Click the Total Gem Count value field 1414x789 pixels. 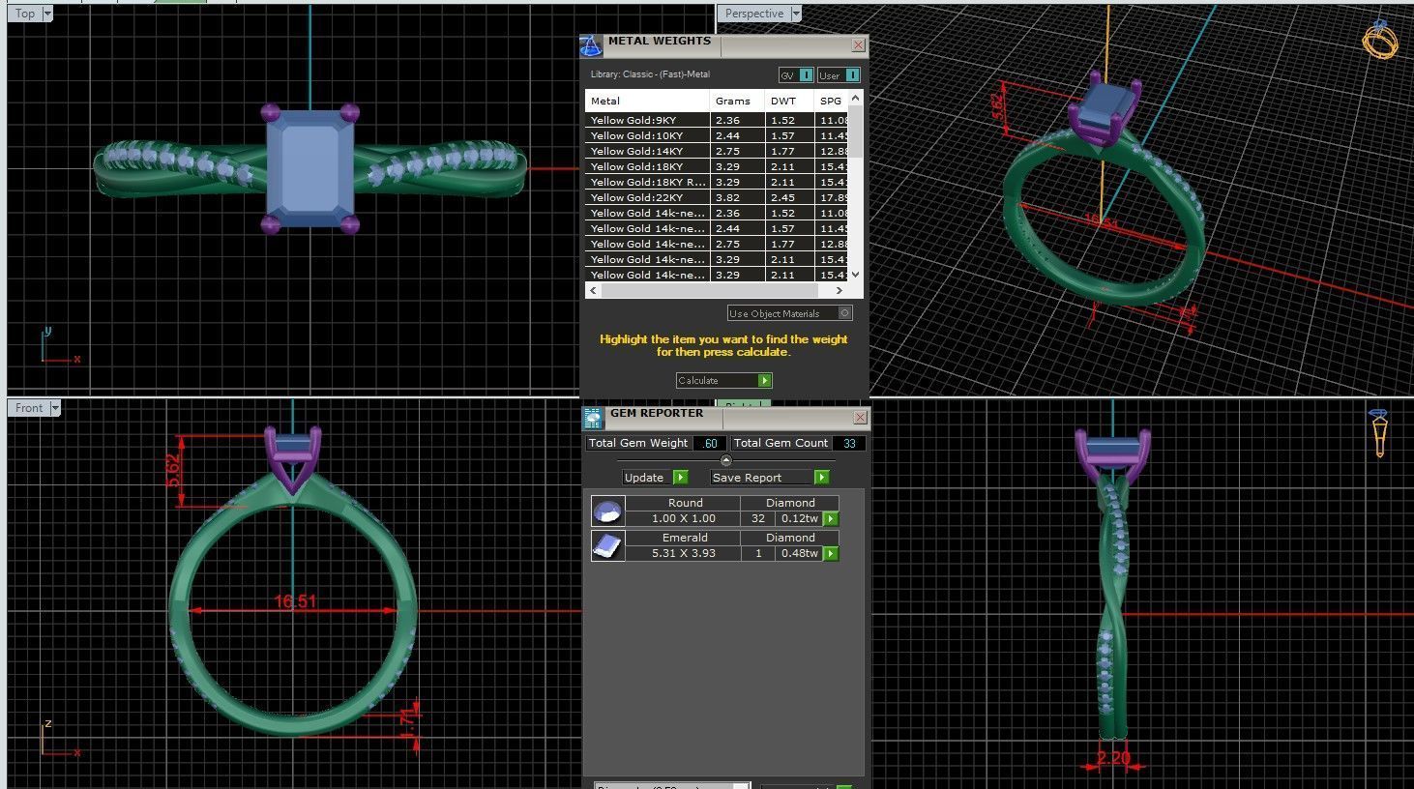pyautogui.click(x=849, y=443)
